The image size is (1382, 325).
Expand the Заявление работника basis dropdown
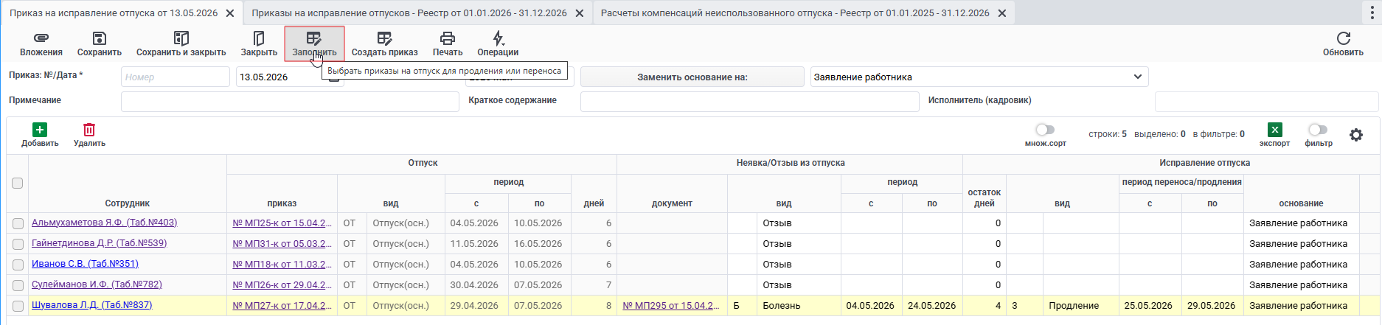1137,77
